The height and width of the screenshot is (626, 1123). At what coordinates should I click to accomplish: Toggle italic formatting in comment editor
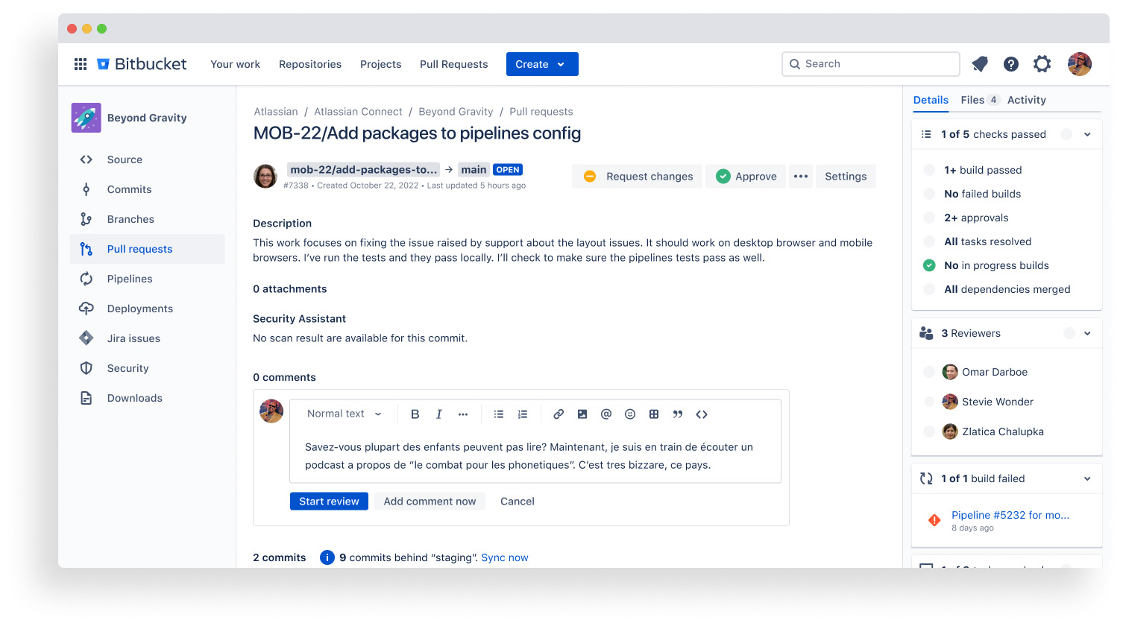click(x=439, y=414)
